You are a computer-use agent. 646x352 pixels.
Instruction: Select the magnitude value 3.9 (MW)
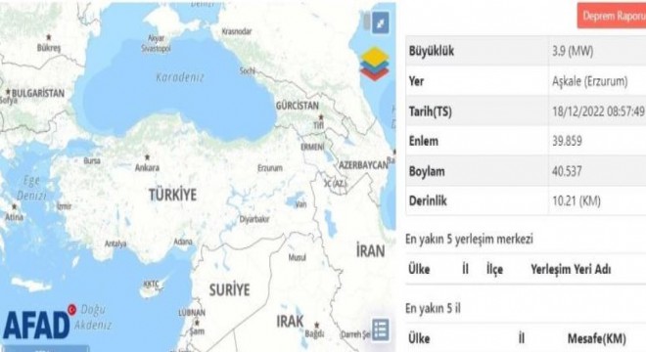tap(573, 52)
